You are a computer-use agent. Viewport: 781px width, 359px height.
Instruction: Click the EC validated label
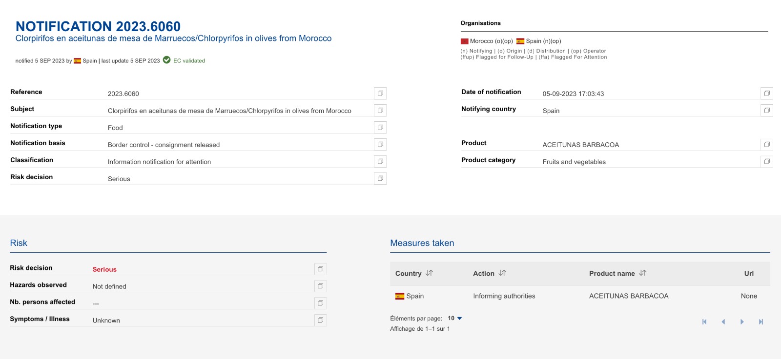pos(189,61)
